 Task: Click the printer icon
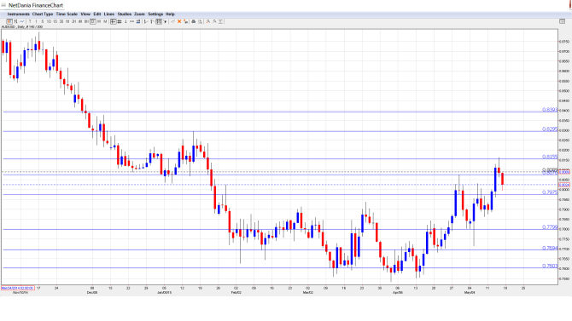tap(194, 22)
